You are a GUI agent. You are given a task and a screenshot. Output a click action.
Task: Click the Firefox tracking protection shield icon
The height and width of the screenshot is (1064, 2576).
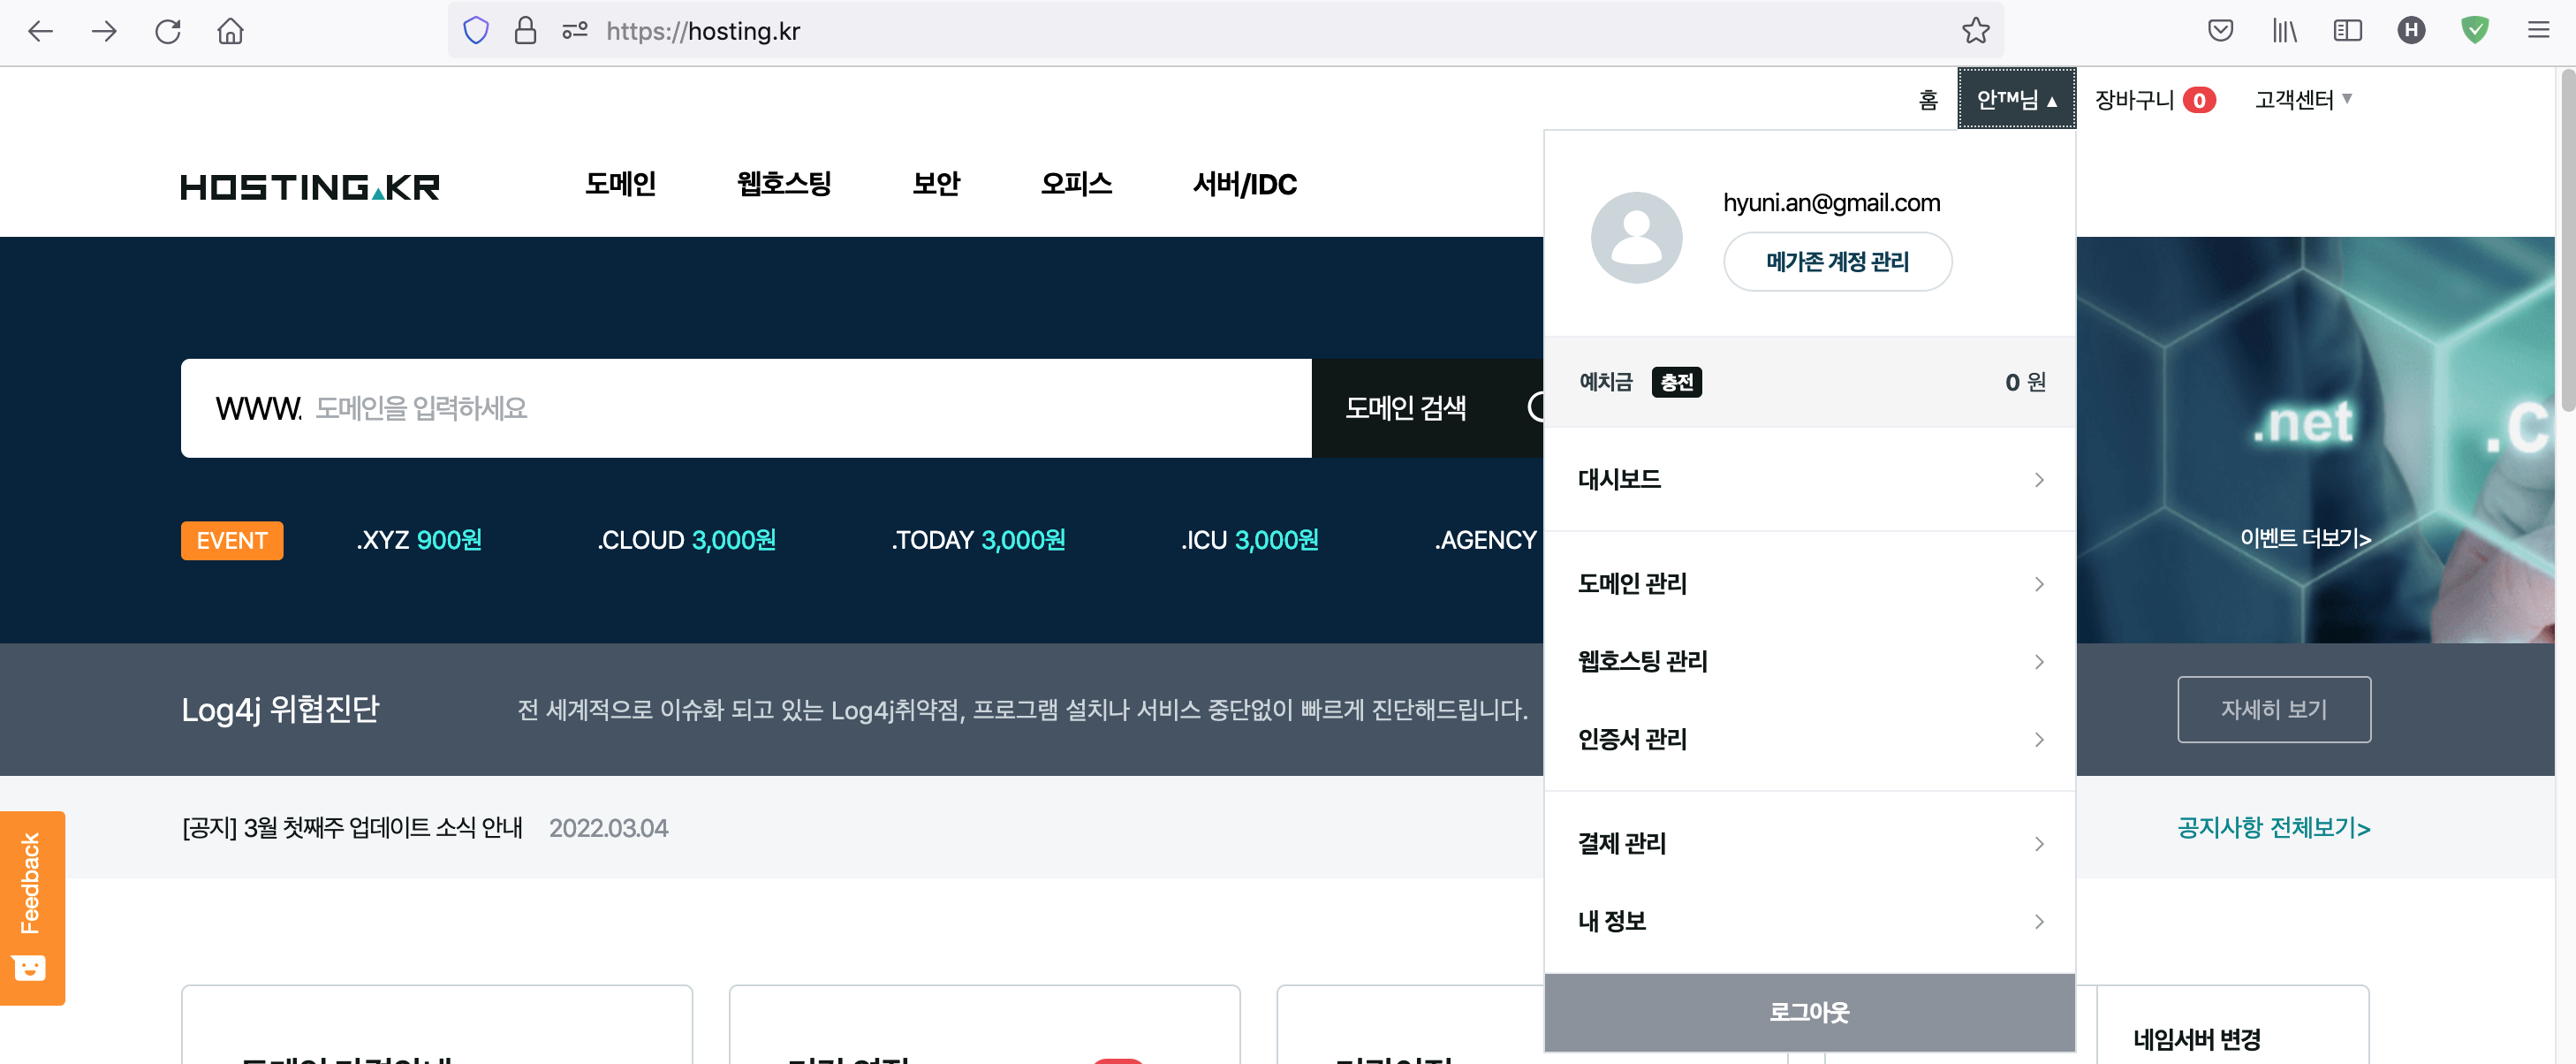[476, 31]
